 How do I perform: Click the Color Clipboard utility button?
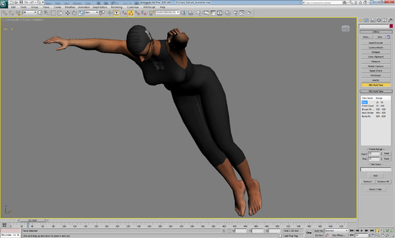pyautogui.click(x=376, y=57)
